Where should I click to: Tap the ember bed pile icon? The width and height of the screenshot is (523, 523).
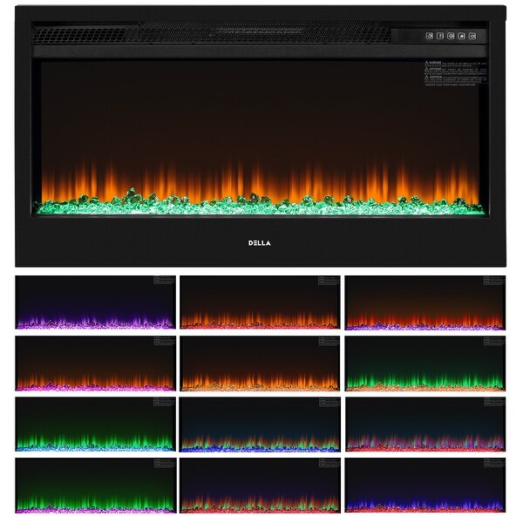tap(462, 36)
